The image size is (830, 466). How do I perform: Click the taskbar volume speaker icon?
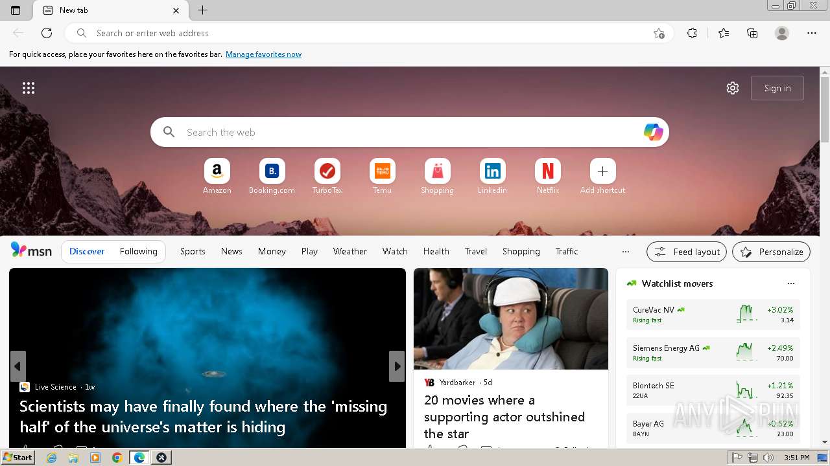point(768,458)
